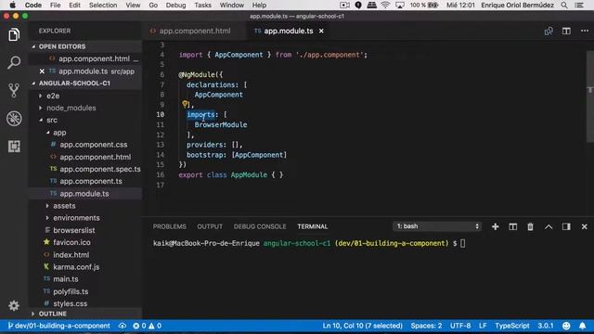Open polyfills.ts in explorer
The width and height of the screenshot is (594, 334).
71,291
